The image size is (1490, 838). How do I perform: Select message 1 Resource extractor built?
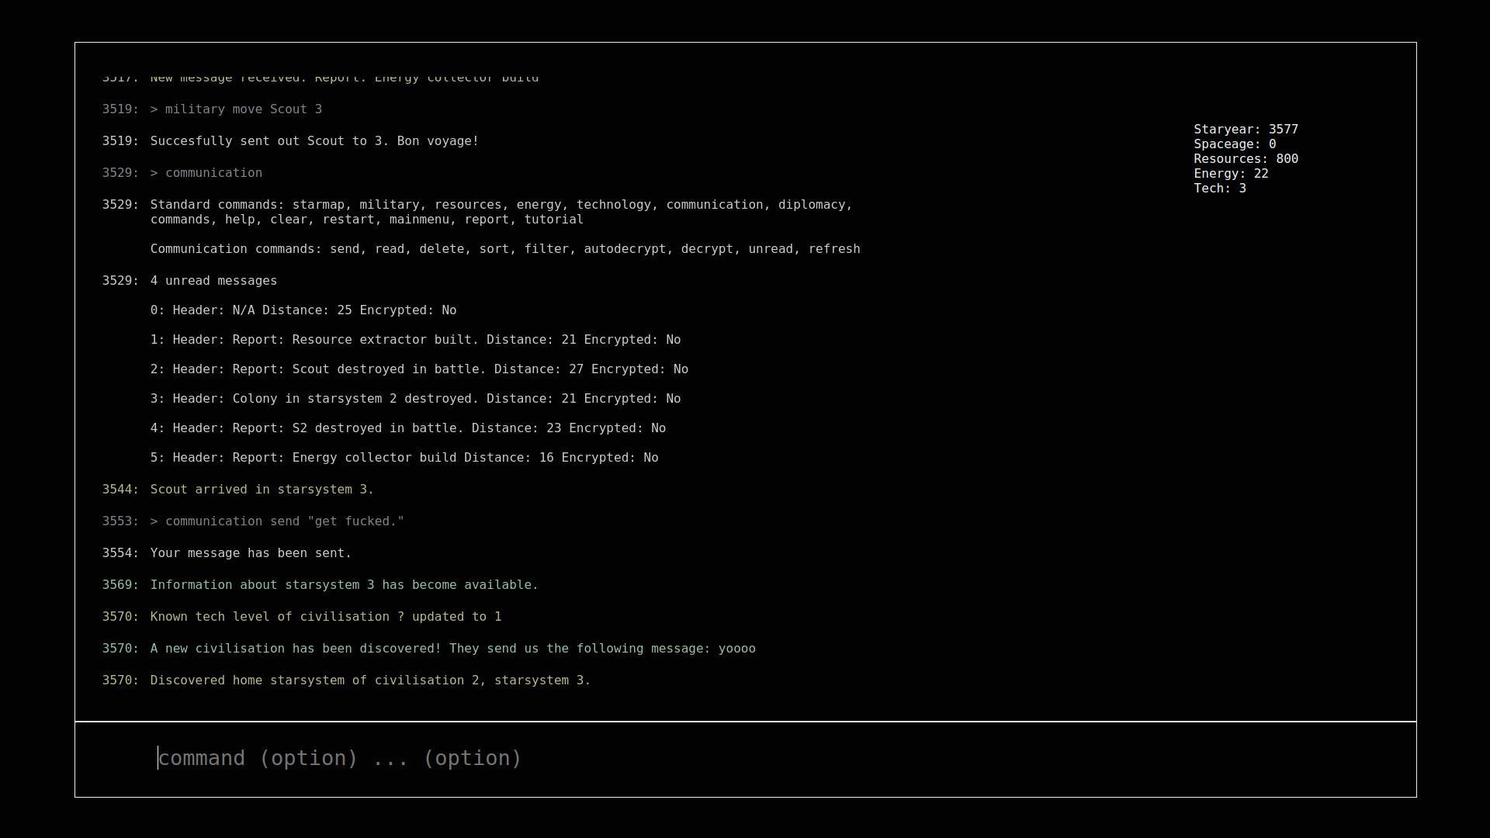pos(415,340)
